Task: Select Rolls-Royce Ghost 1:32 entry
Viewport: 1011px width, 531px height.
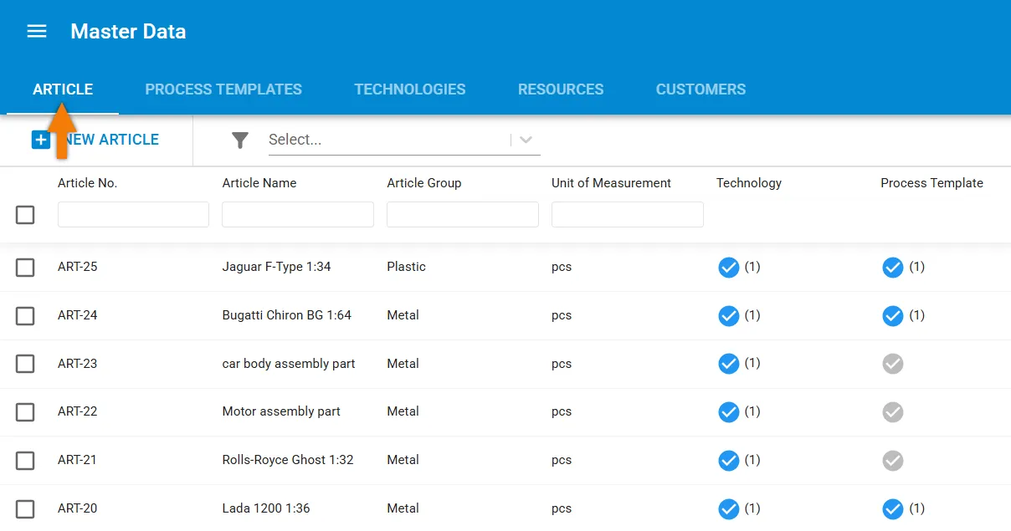Action: (288, 460)
